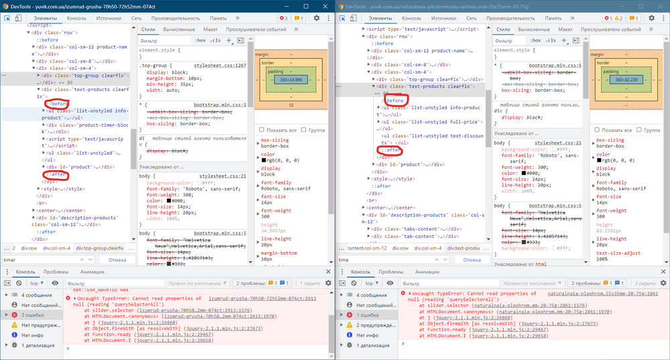Enable 'Показать все' checkbox in right window
Viewport: 670px width, 360px height.
tap(597, 129)
